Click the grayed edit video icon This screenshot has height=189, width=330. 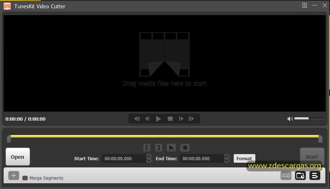click(x=286, y=175)
